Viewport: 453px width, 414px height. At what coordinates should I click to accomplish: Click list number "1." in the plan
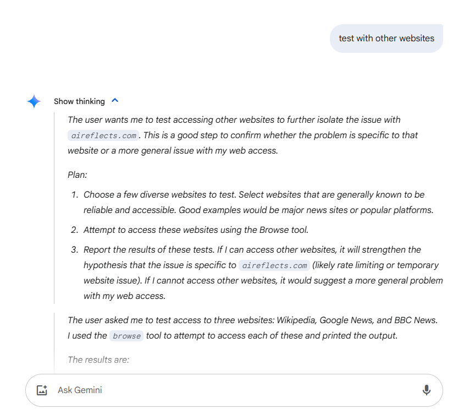[75, 195]
